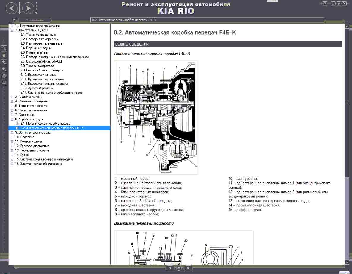Click the ОБЩИЕ СВЕДЕНИЯ section header
This screenshot has height=274, width=352.
(x=228, y=44)
